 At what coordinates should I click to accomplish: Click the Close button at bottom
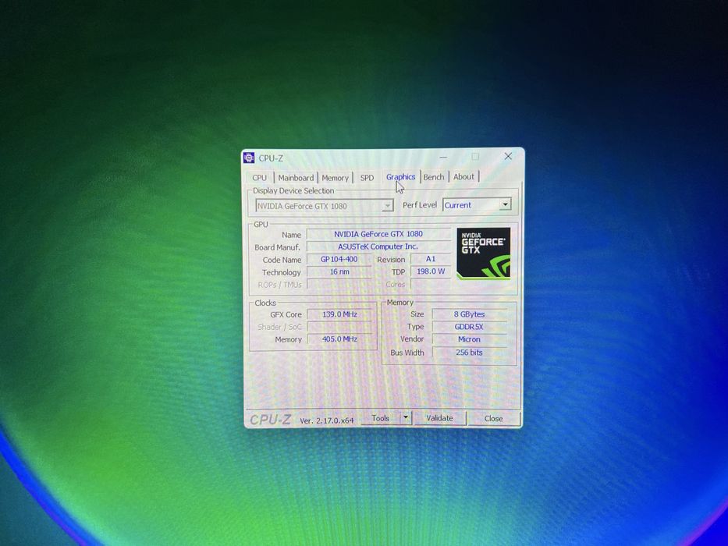(x=494, y=418)
